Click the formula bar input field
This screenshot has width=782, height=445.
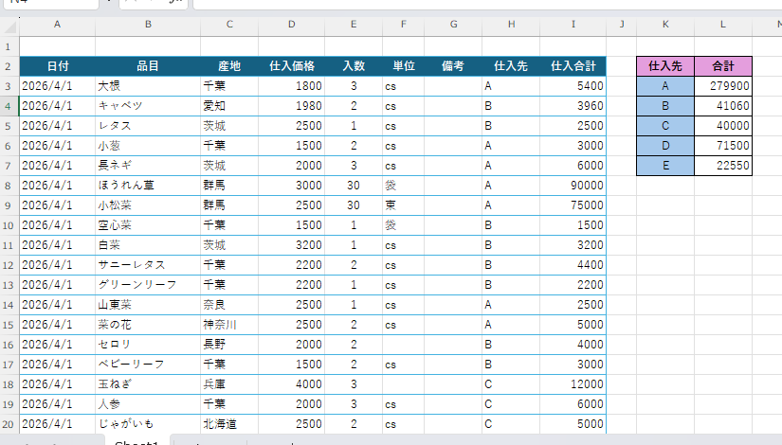(x=474, y=4)
